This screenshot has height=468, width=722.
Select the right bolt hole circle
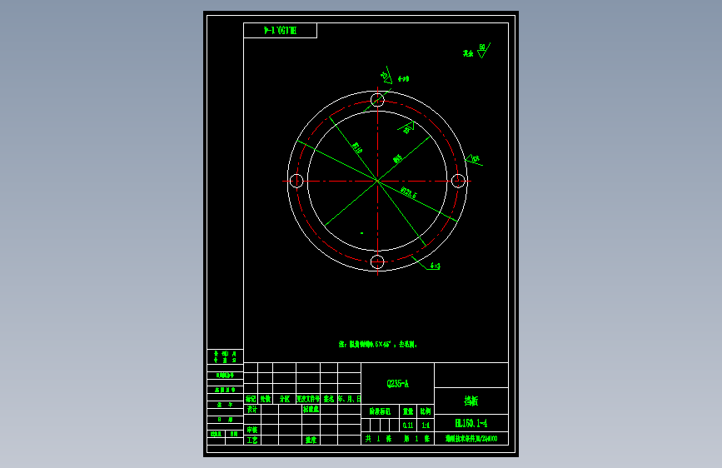click(458, 181)
